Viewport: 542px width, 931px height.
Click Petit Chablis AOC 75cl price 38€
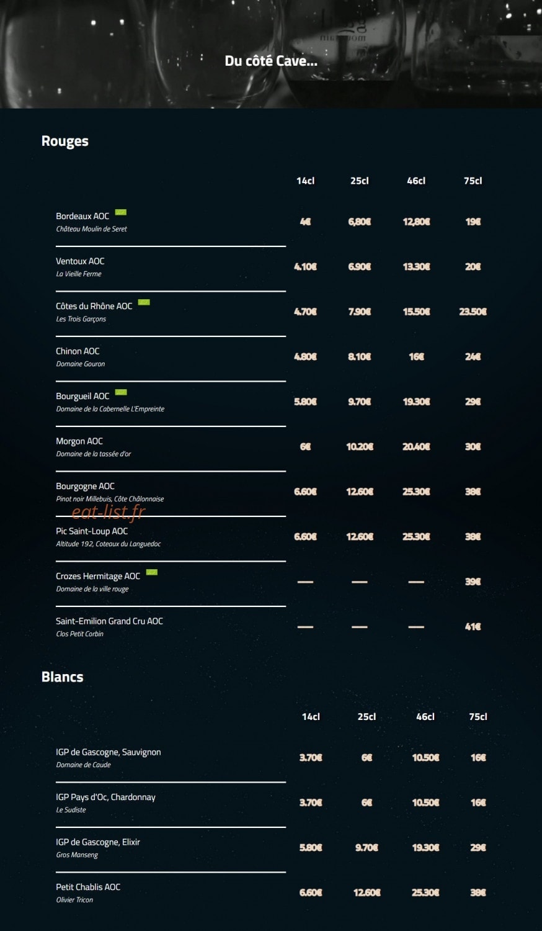pyautogui.click(x=478, y=893)
